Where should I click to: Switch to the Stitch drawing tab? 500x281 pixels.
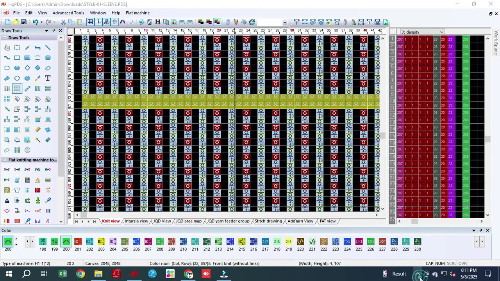coord(268,221)
